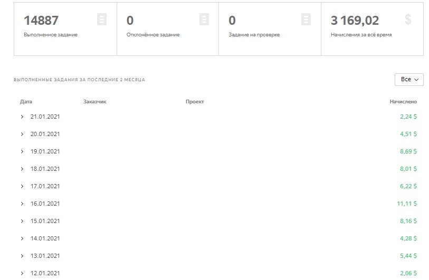Expand the 14.01.2021 row chevron
The image size is (429, 280).
(22, 239)
